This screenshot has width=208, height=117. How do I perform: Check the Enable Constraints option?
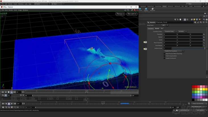pyautogui.click(x=165, y=58)
